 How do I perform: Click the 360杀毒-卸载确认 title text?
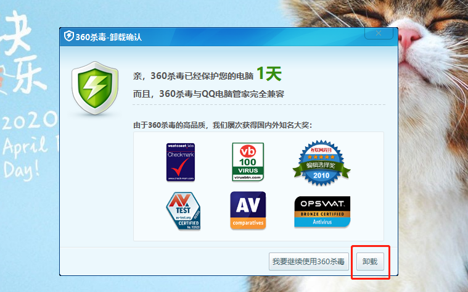[109, 37]
